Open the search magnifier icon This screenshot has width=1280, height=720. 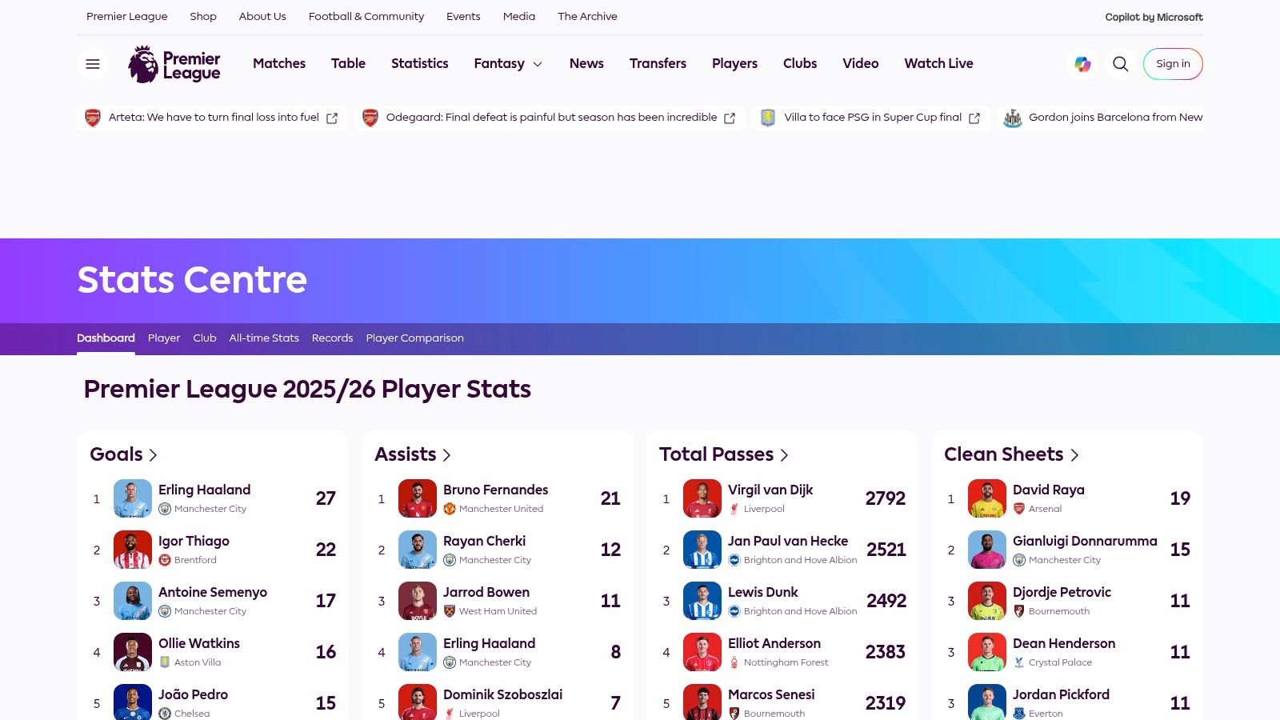1121,64
